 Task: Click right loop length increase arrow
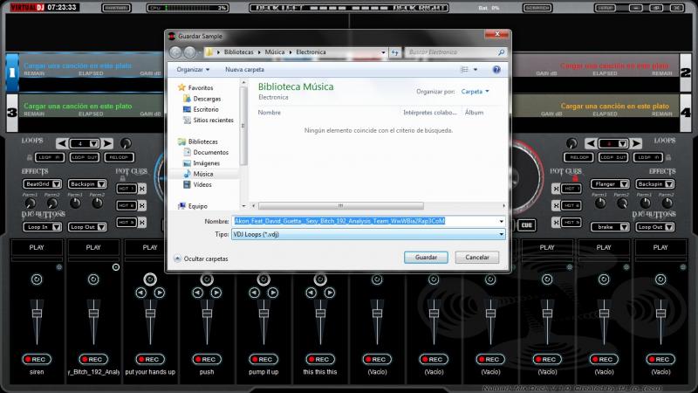click(x=636, y=143)
